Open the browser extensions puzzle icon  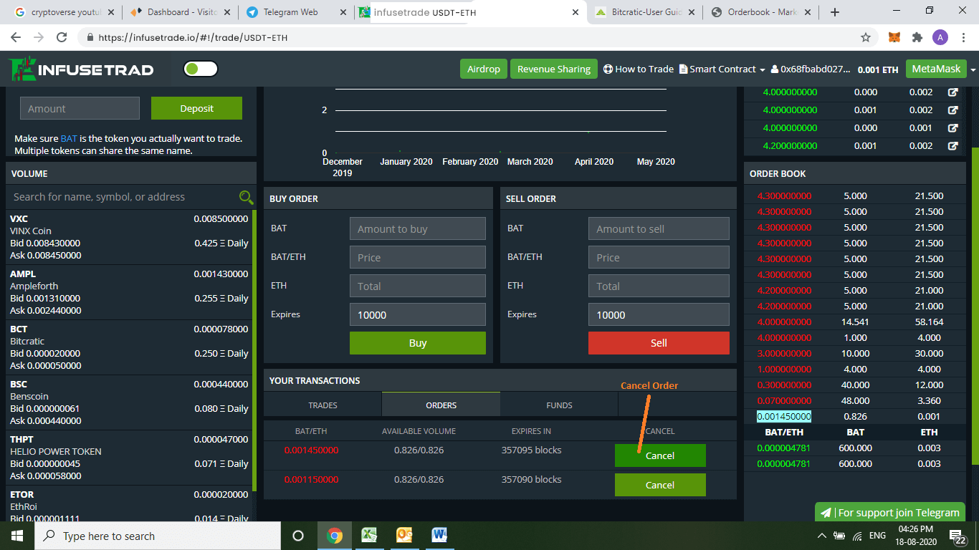pos(917,37)
